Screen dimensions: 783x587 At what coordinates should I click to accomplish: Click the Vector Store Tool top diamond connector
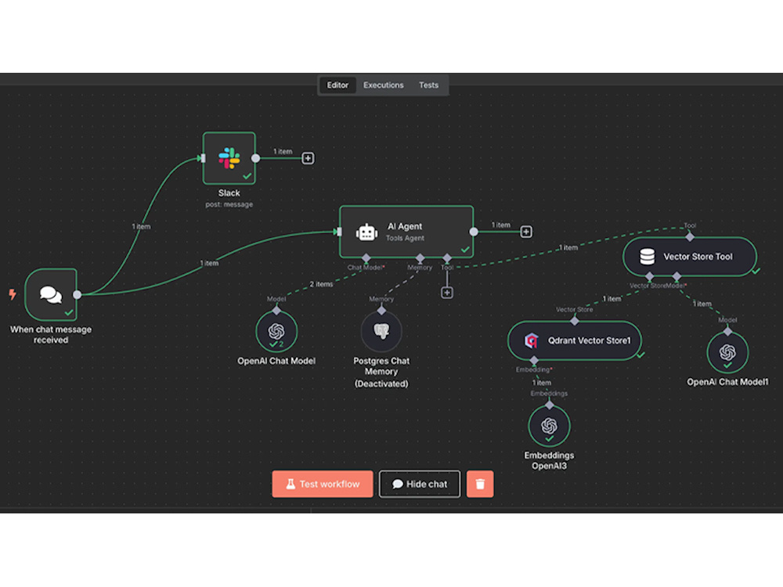[690, 237]
